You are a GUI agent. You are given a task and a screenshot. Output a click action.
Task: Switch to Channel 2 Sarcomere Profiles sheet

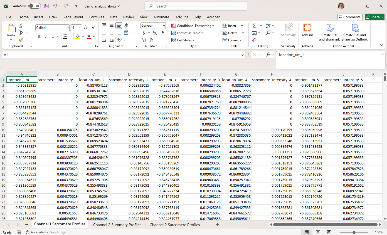[175, 225]
